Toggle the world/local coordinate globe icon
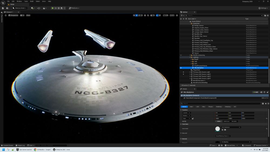Viewport: 270px width, 152px height. tap(145, 15)
